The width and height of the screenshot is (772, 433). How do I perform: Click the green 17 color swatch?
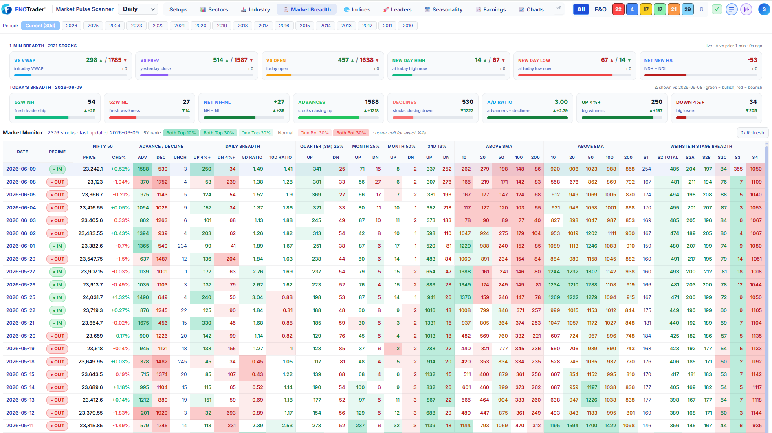click(x=660, y=9)
